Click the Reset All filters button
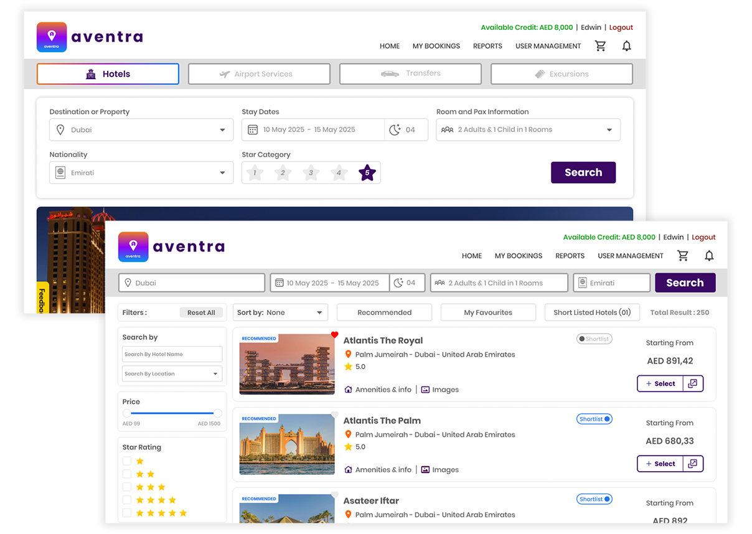This screenshot has width=752, height=534. (x=201, y=312)
